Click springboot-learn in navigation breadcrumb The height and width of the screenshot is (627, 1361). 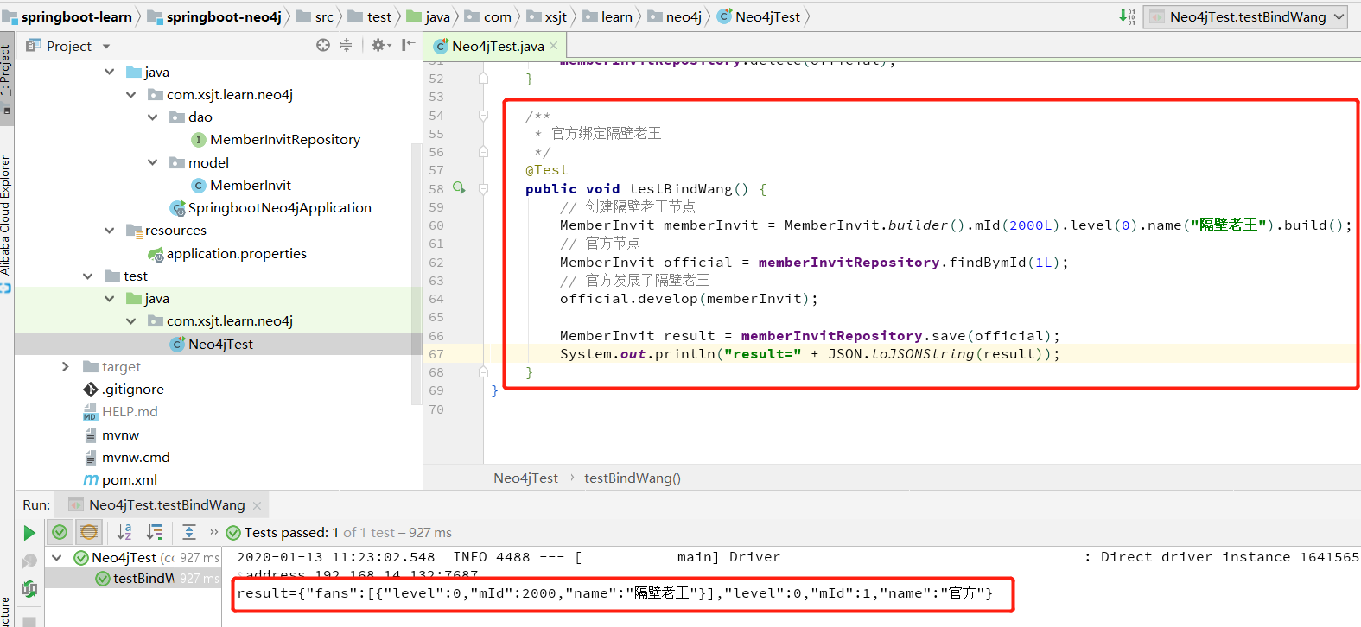point(67,16)
